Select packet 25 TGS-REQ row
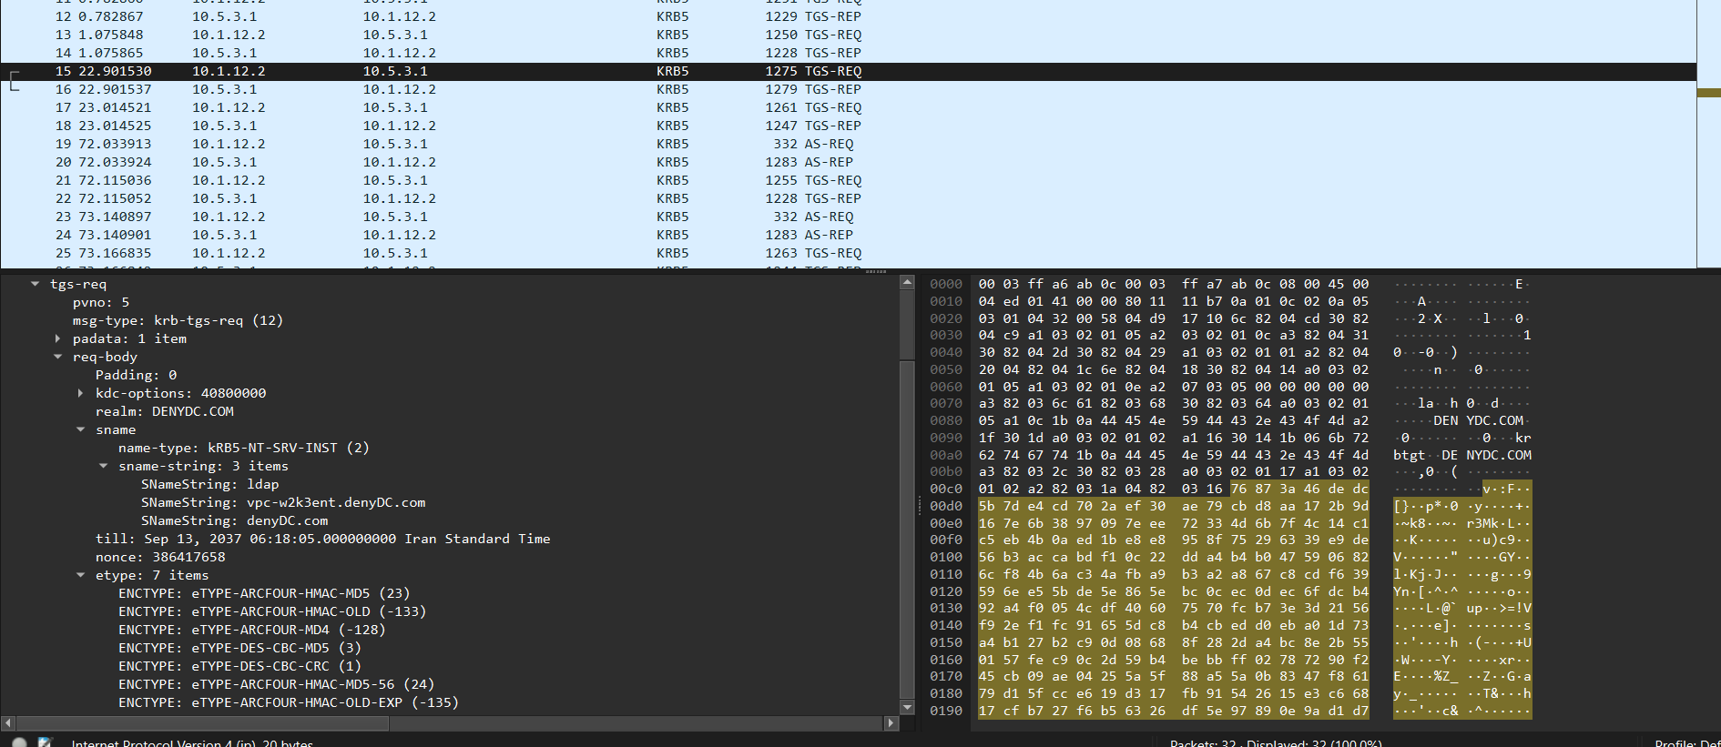This screenshot has width=1721, height=747. pos(848,253)
